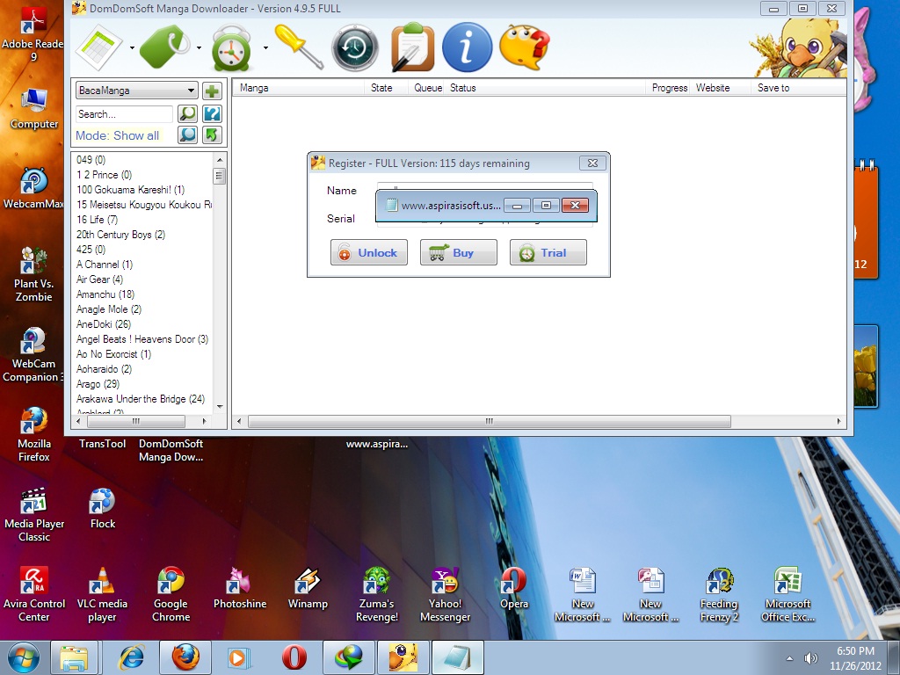
Task: Expand the dropdown arrow next to the alarm clock icon
Action: (265, 47)
